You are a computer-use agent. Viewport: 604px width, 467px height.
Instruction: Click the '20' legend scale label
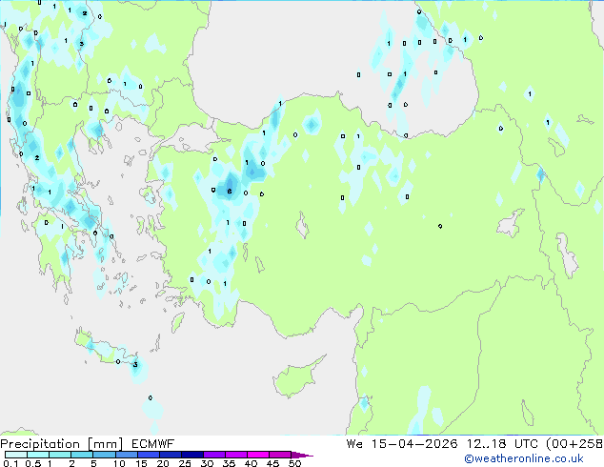coord(163,463)
